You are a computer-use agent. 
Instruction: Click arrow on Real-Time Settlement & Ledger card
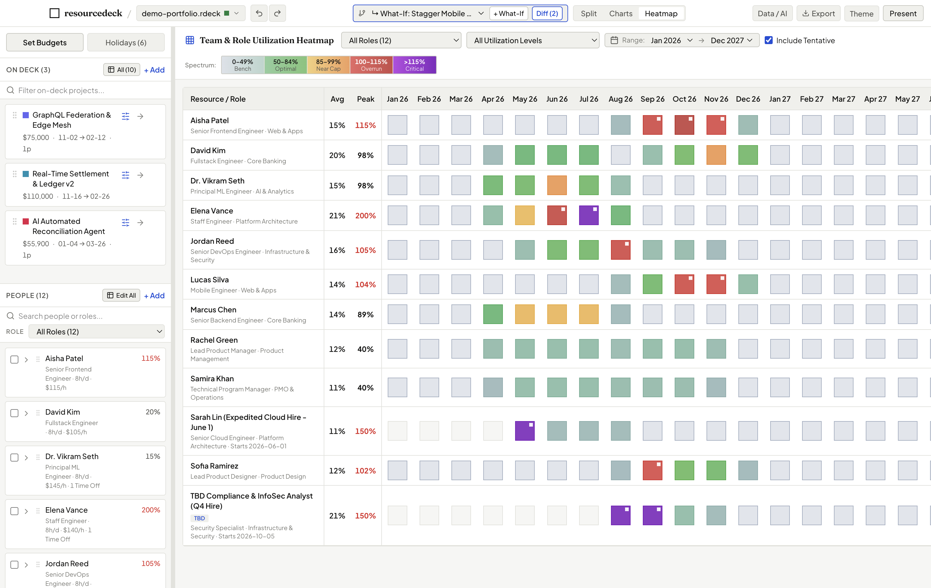coord(140,175)
